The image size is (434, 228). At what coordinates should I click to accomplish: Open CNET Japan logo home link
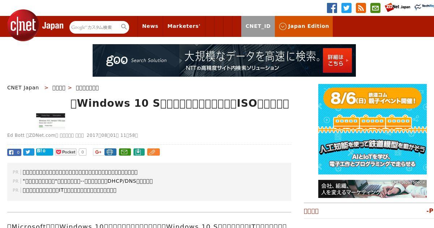click(35, 25)
